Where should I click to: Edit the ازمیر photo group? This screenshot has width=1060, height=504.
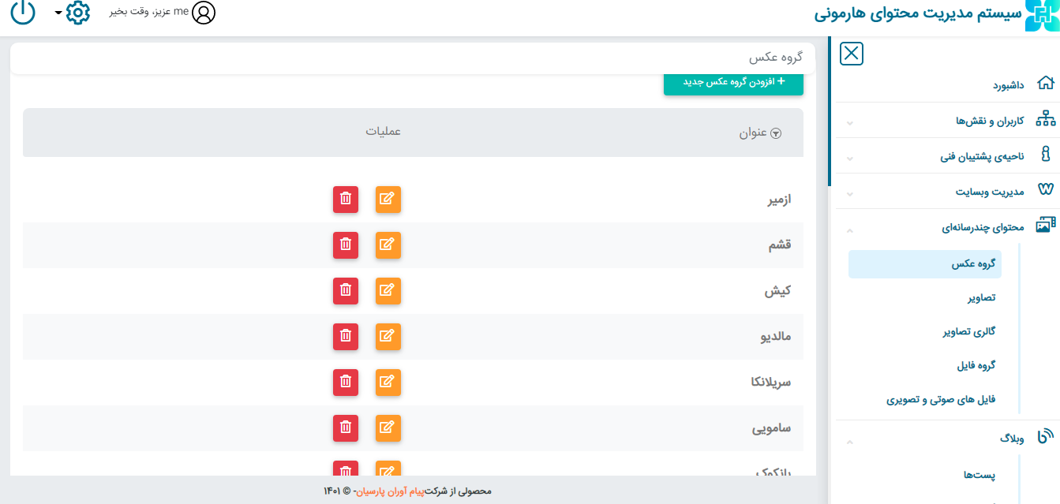[388, 200]
